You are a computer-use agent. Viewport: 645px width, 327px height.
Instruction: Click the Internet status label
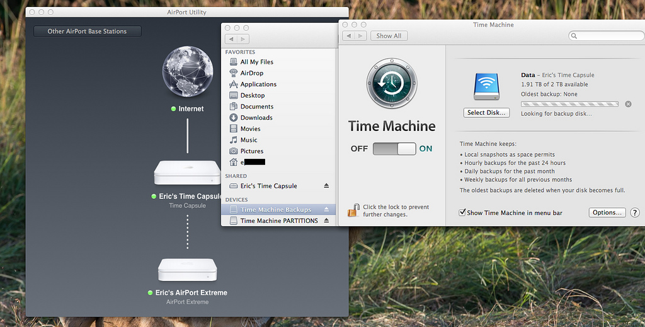pos(191,108)
